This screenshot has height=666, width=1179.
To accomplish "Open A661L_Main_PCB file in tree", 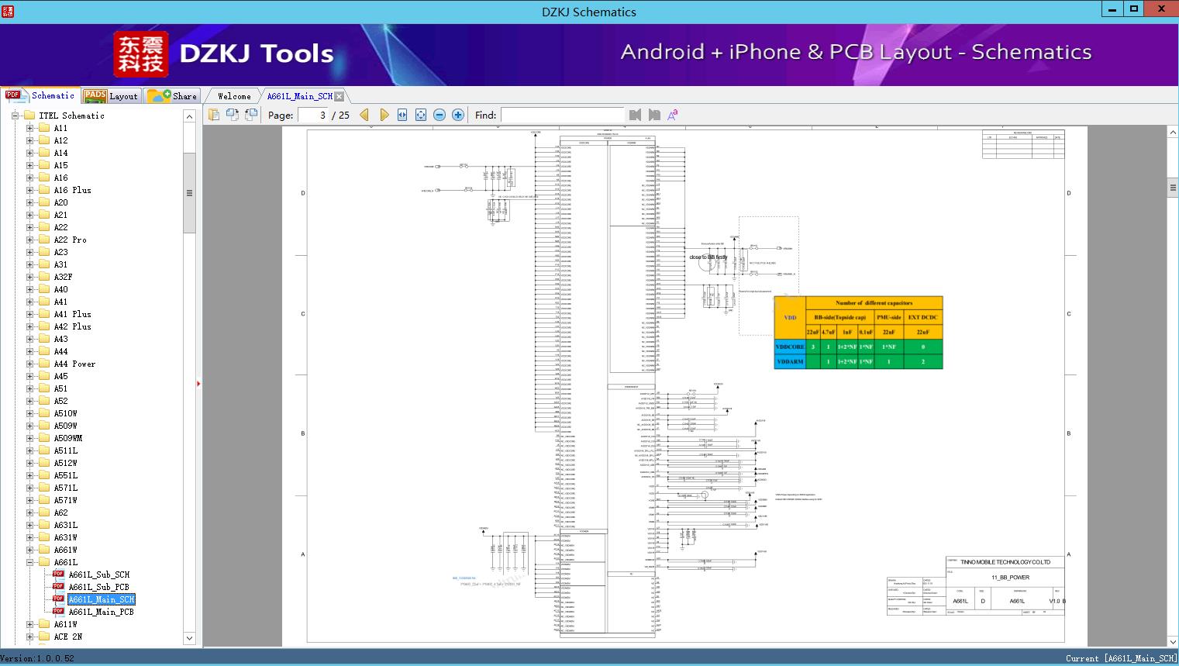I will point(101,612).
